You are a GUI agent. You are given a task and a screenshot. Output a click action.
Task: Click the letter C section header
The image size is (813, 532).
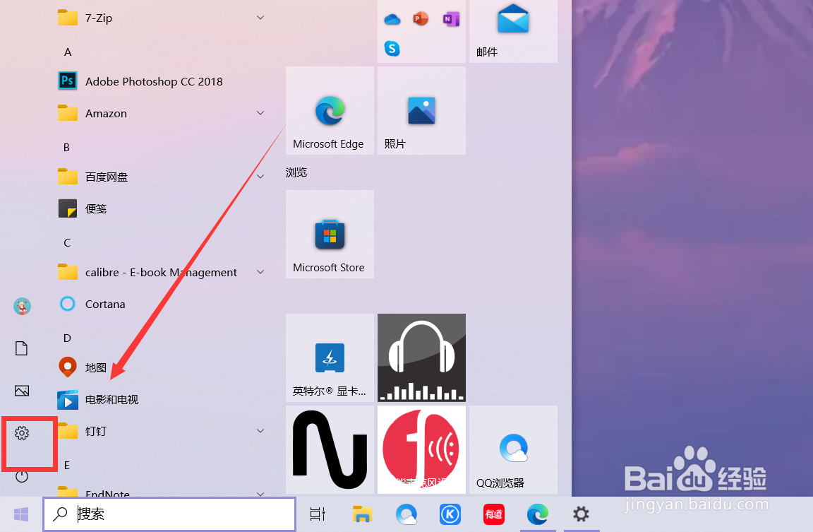(67, 243)
